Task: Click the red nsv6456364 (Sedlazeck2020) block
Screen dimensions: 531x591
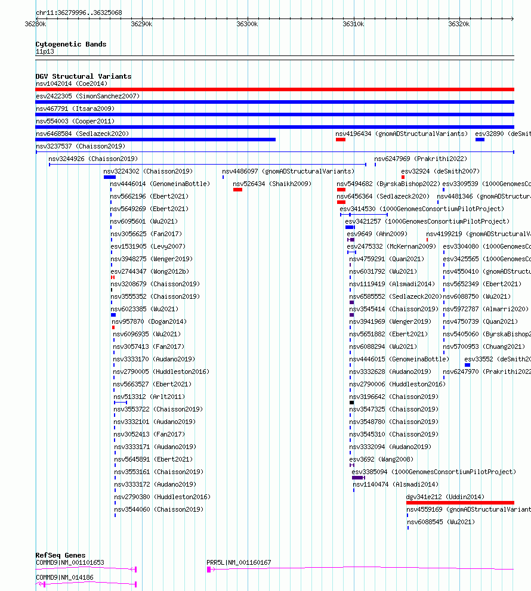Action: tap(341, 202)
